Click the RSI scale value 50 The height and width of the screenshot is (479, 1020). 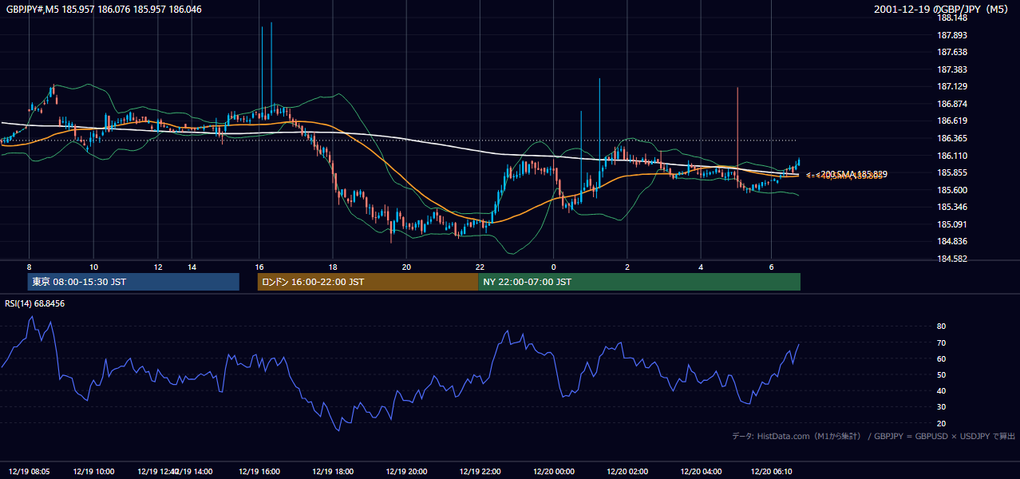pos(941,374)
